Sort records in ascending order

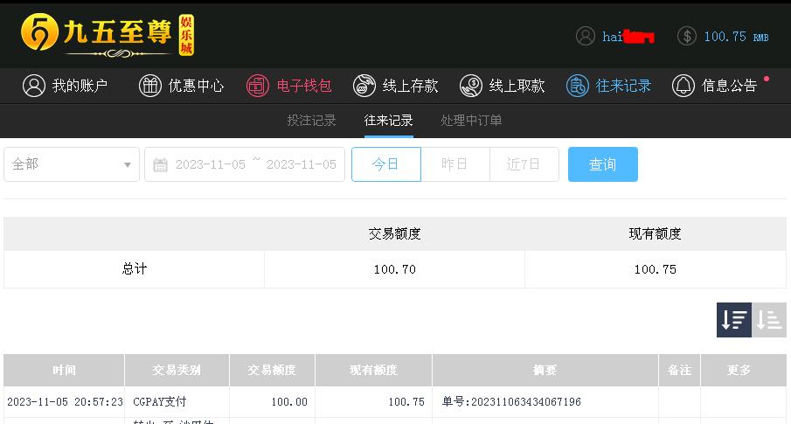click(x=769, y=320)
